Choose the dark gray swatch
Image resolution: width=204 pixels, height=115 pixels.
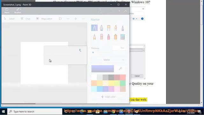point(111,77)
